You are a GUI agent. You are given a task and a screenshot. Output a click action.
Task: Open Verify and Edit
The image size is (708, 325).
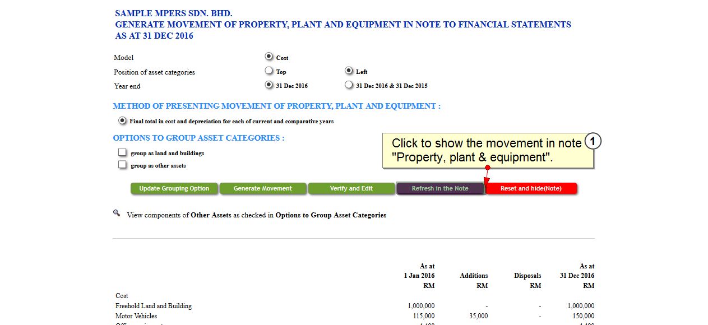click(x=351, y=189)
